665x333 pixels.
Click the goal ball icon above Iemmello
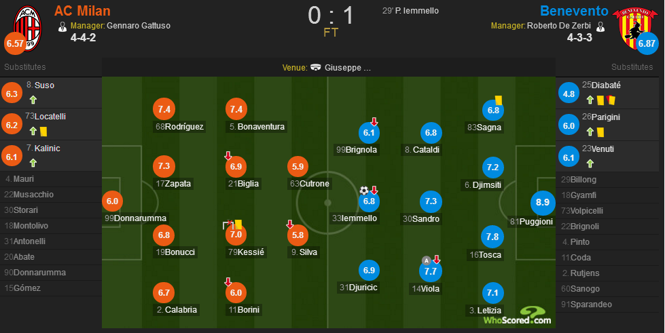coord(364,190)
